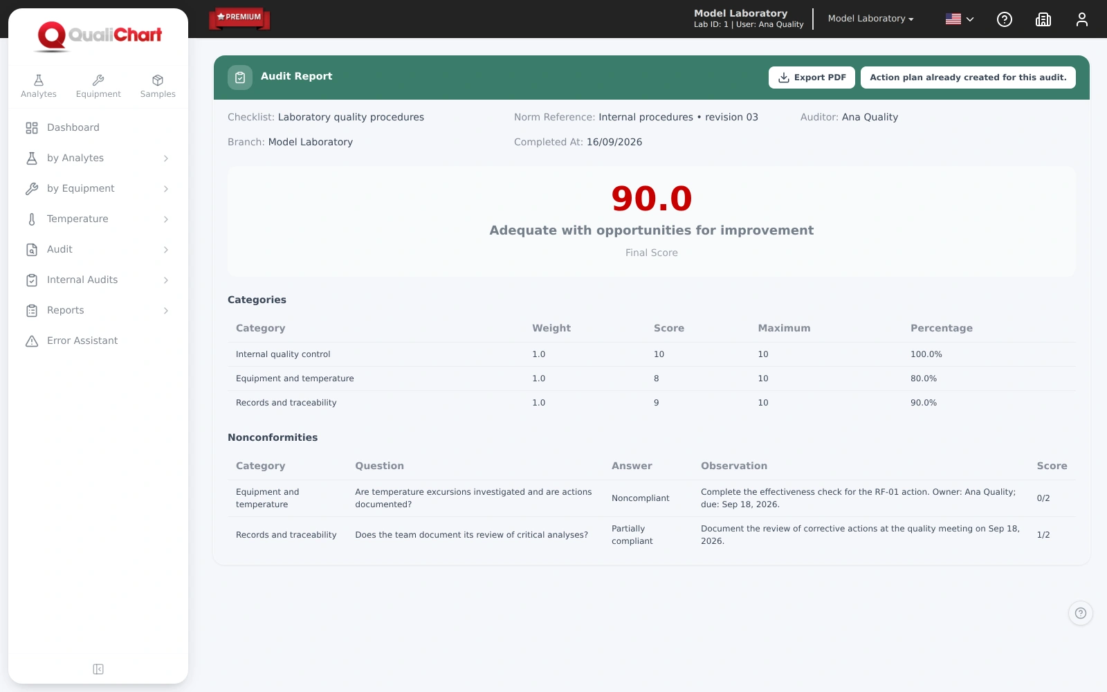Screen dimensions: 1107x692
Task: Click the Export PDF button
Action: tap(812, 78)
